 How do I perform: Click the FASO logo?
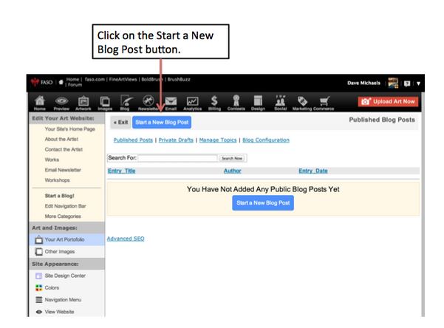coord(42,82)
